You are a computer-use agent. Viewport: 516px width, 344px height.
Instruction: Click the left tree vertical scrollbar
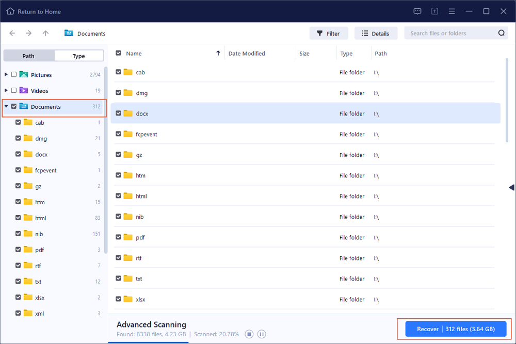tap(106, 160)
